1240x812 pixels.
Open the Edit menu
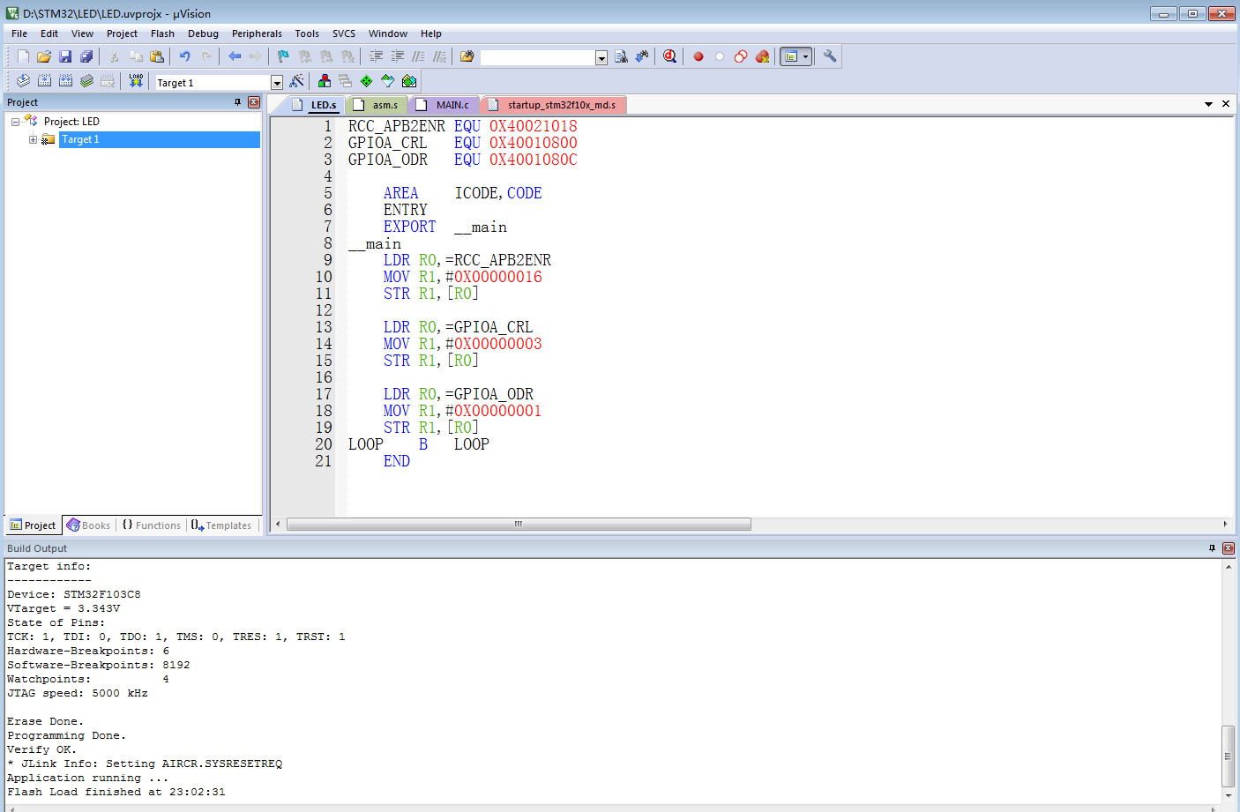point(49,34)
